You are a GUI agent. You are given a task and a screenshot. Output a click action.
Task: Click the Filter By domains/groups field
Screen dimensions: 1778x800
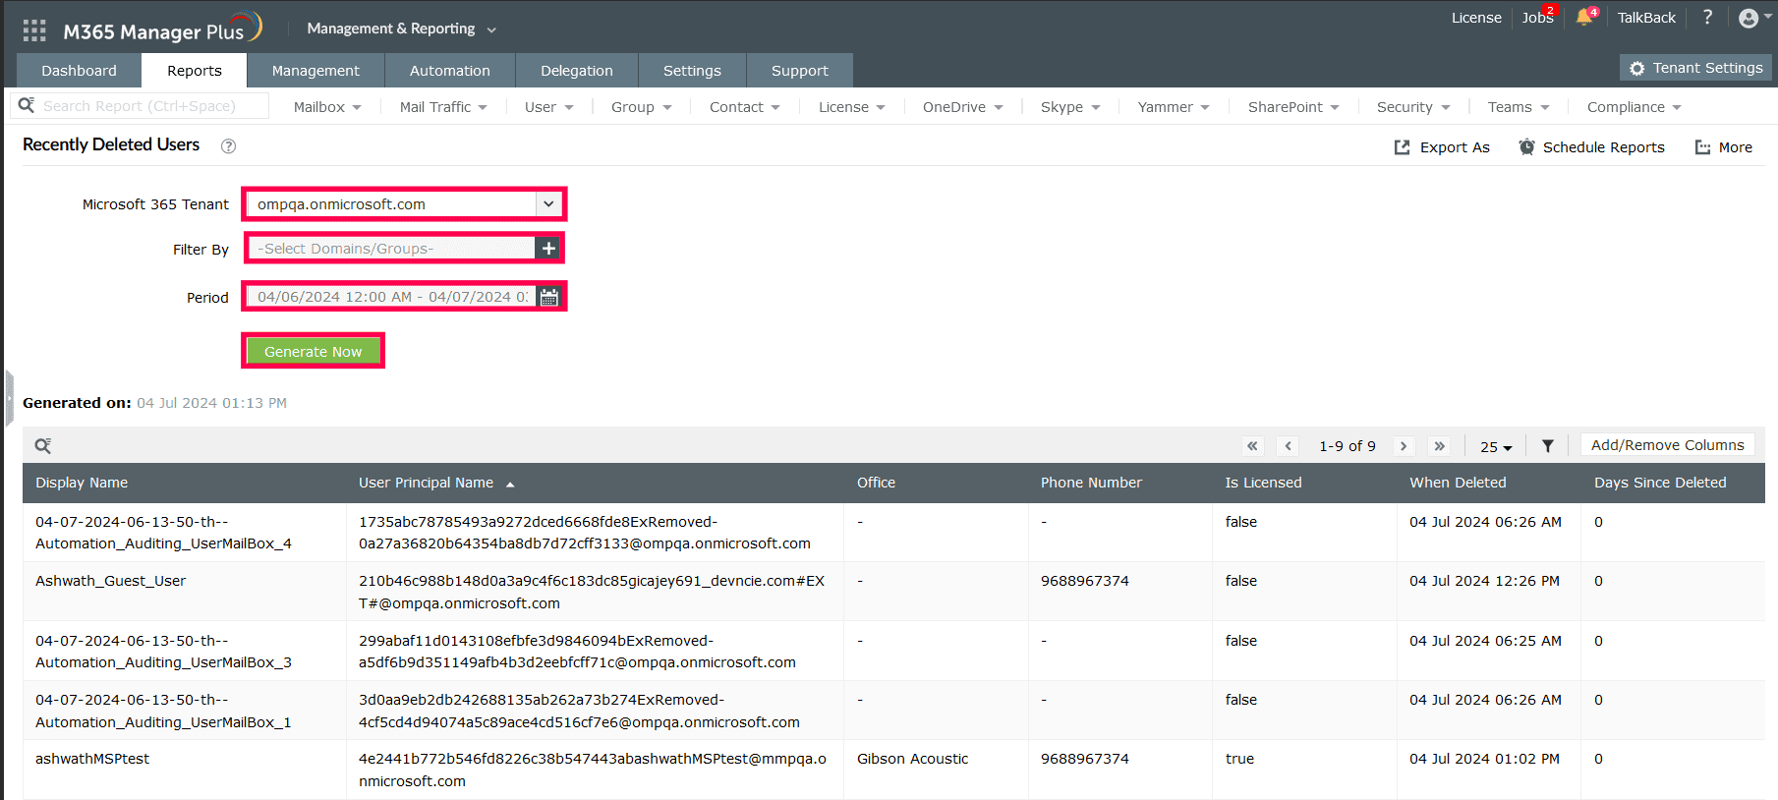391,249
